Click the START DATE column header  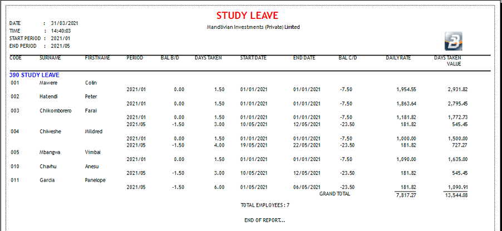(253, 58)
